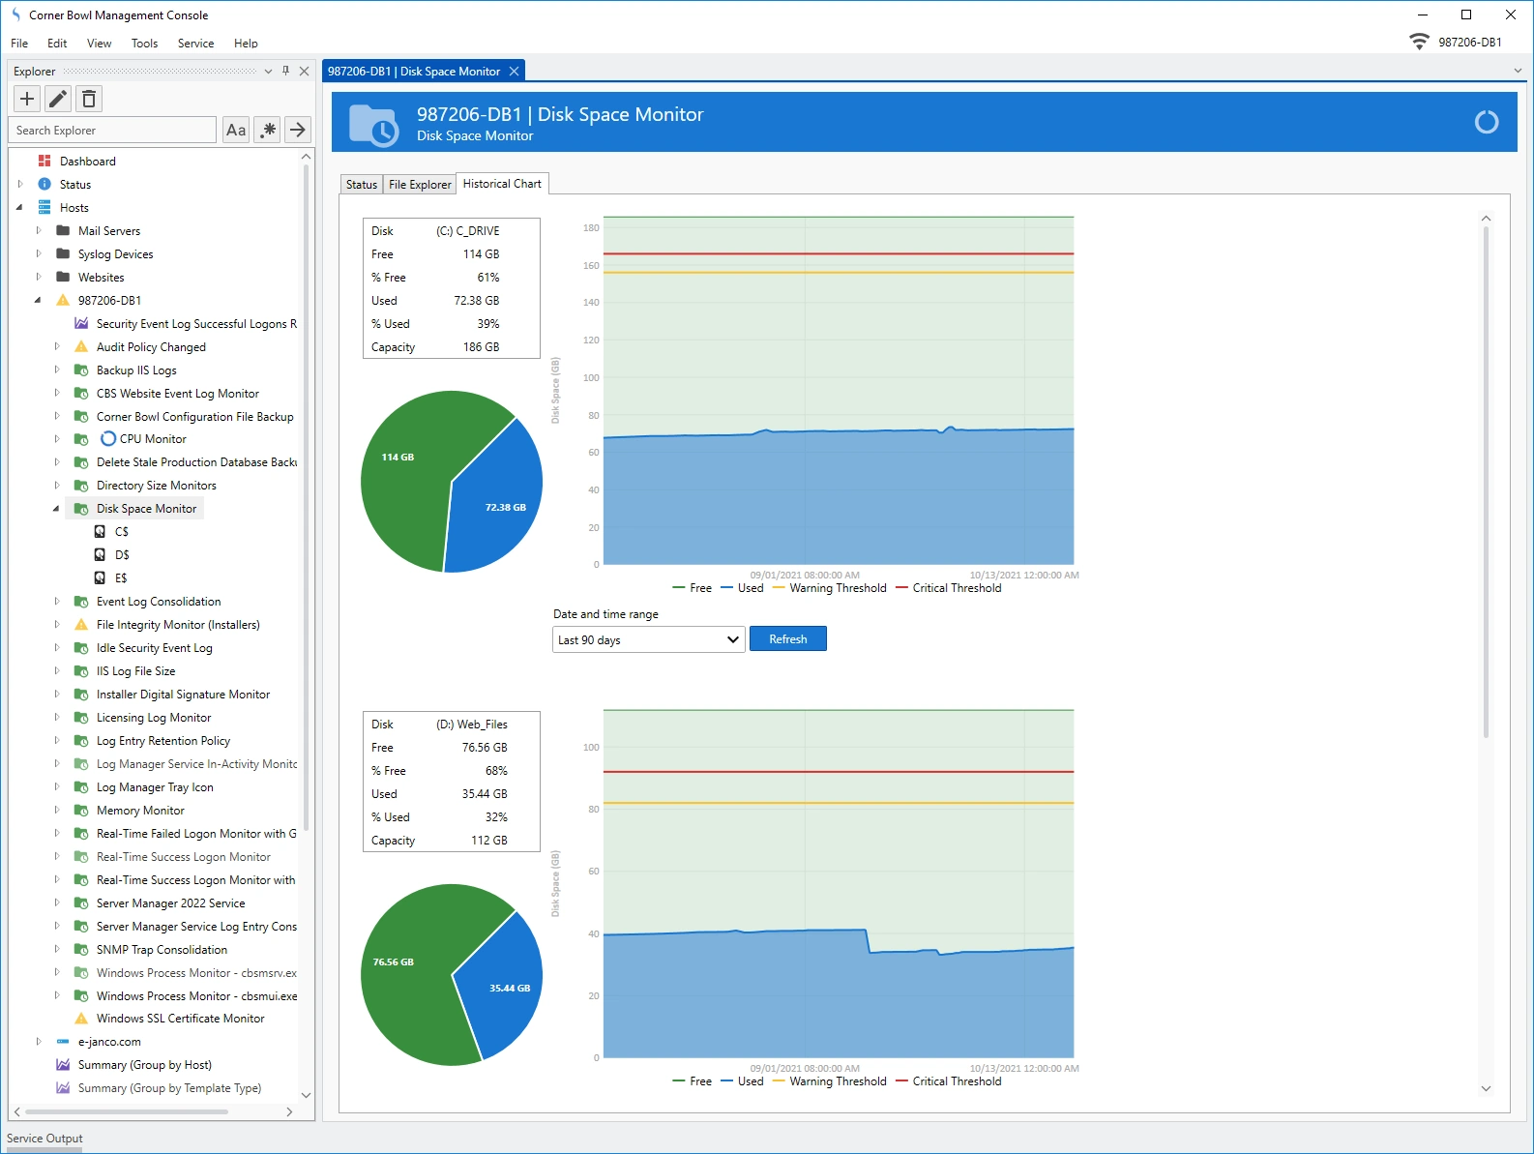Switch to the File Explorer tab

point(419,185)
